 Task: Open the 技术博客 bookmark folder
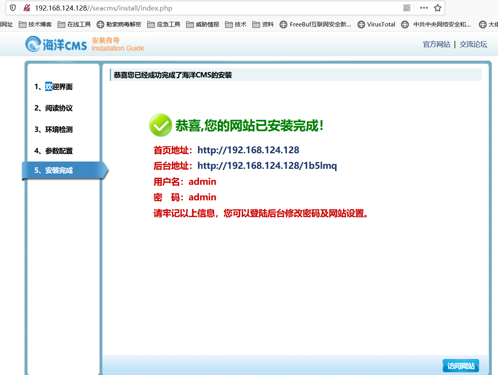(35, 24)
